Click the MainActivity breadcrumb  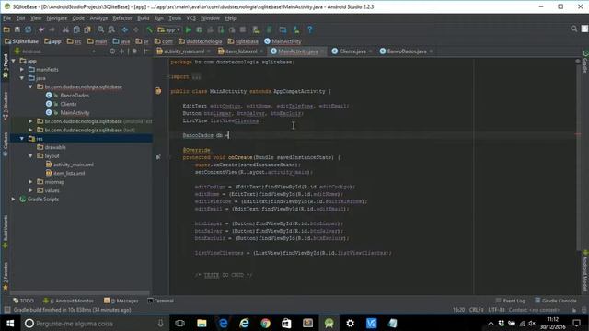[283, 41]
